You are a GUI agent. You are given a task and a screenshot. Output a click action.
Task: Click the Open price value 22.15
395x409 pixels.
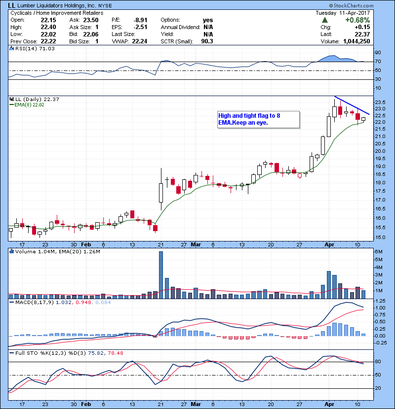pyautogui.click(x=48, y=20)
